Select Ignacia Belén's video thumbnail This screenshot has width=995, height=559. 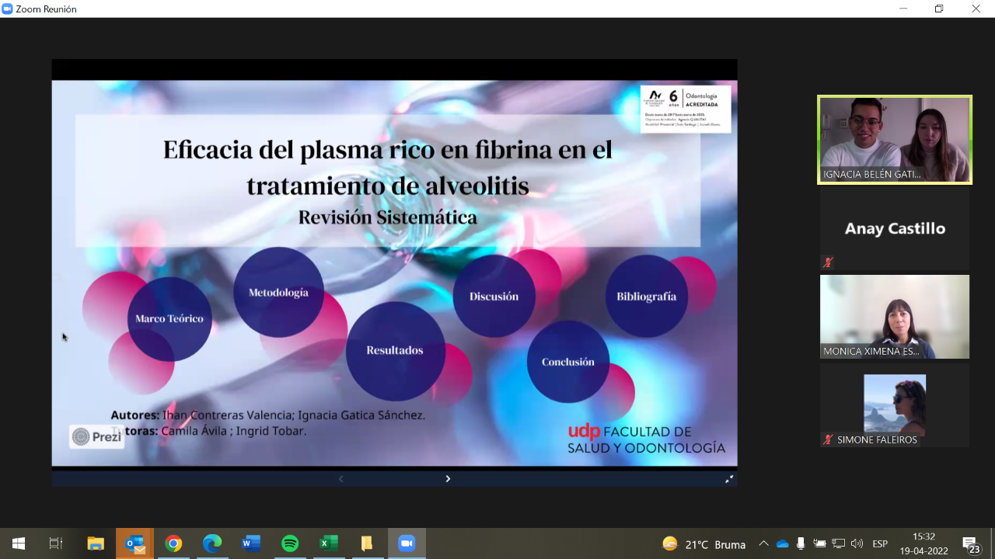[x=894, y=139]
